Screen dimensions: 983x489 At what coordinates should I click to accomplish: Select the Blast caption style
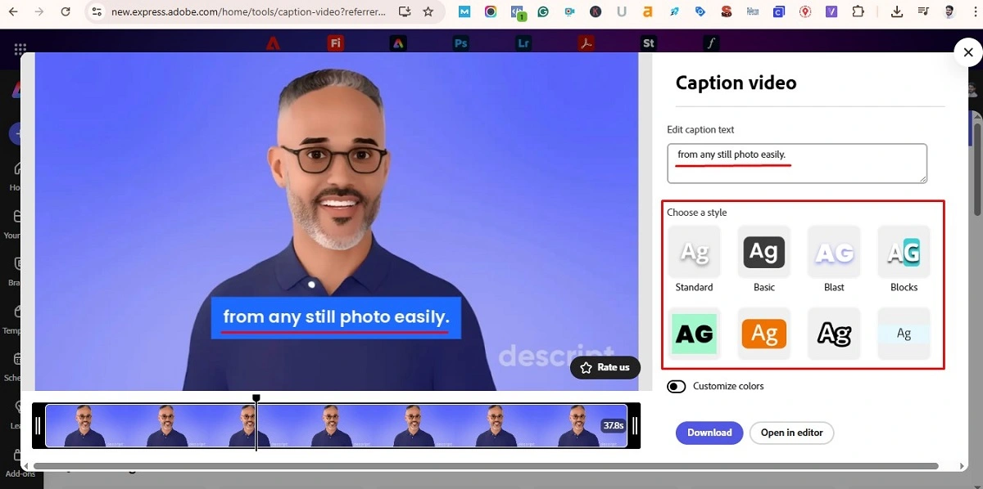834,252
